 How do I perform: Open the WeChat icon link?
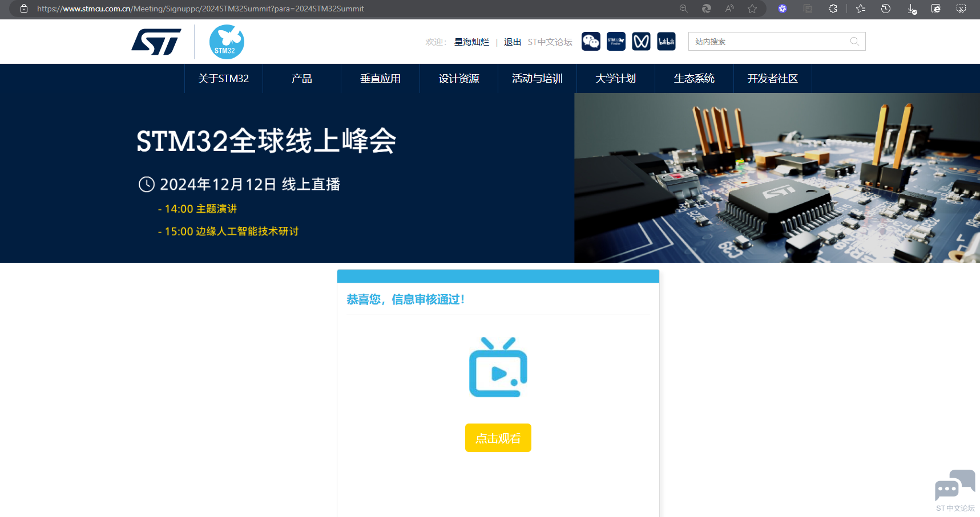tap(591, 42)
